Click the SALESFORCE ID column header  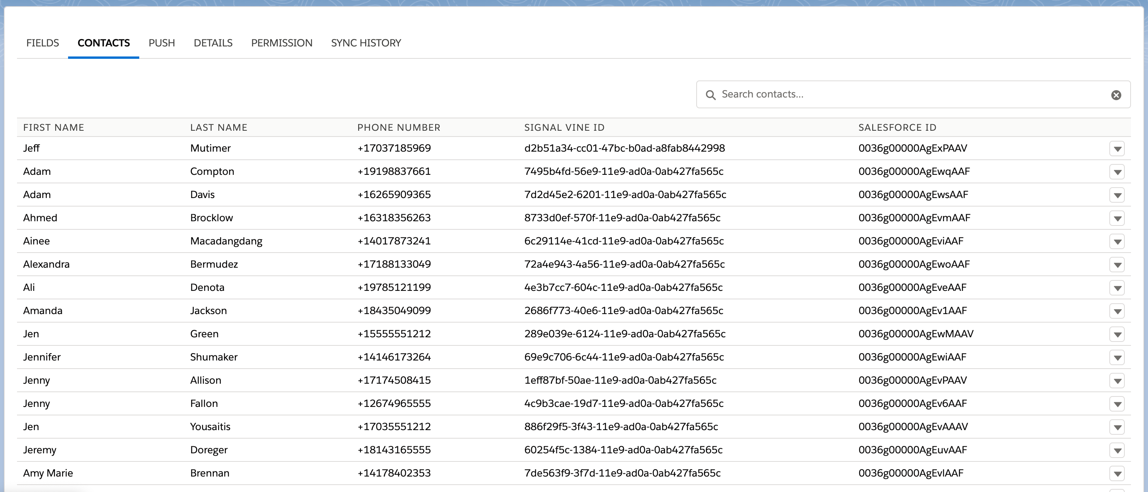[x=897, y=128]
